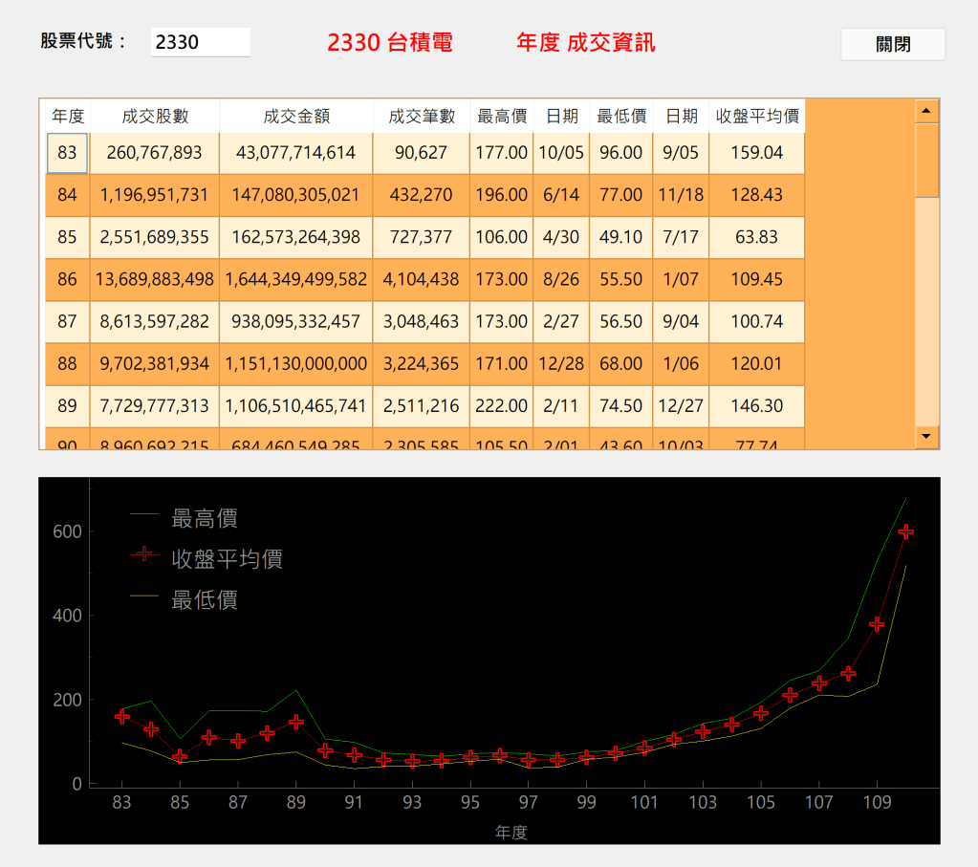Select the year 83 cell
Viewport: 978px width, 867px height.
[67, 153]
